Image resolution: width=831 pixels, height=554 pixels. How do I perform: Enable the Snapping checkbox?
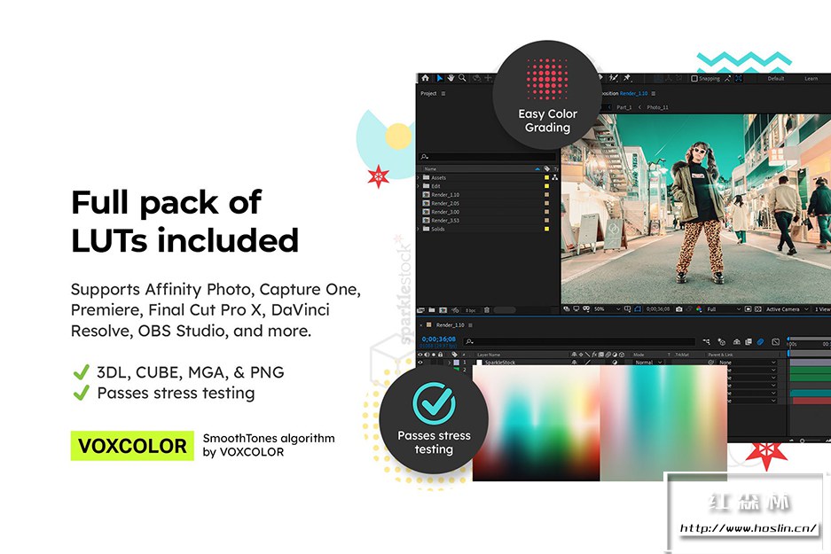(x=694, y=78)
